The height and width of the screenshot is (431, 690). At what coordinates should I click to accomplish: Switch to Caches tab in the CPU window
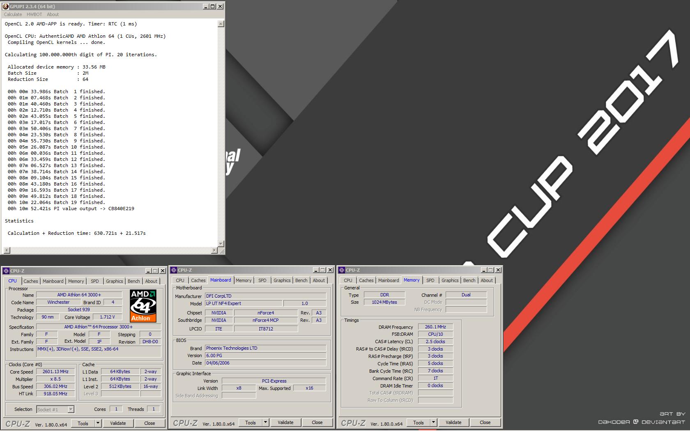[x=31, y=281]
